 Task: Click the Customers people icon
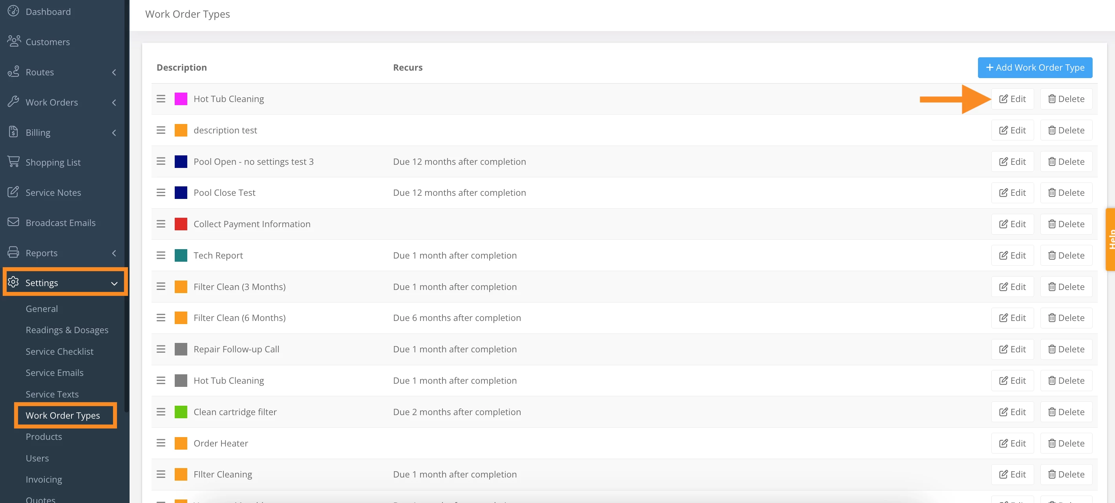[14, 41]
